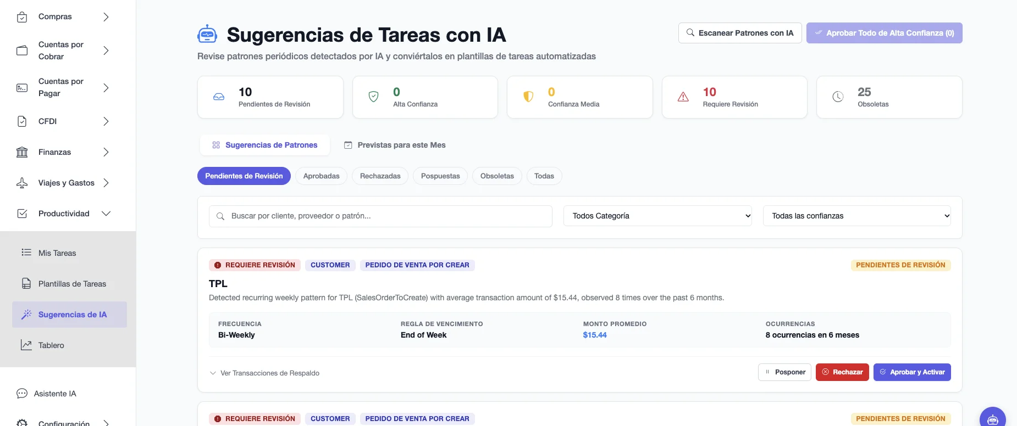The width and height of the screenshot is (1017, 426).
Task: Reject the TPL suggestion with Rechazar
Action: point(842,372)
